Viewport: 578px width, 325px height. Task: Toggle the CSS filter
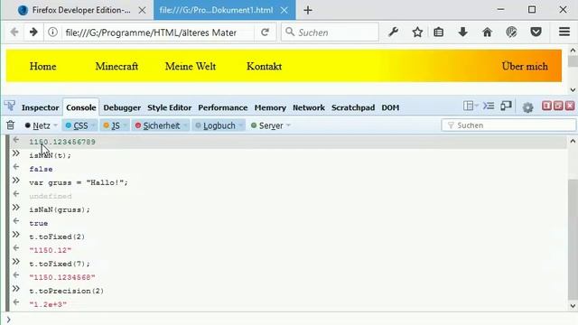coord(77,125)
